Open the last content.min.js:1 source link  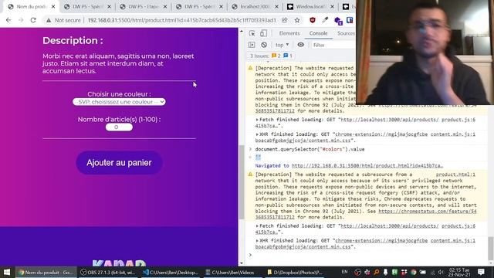[x=453, y=240]
